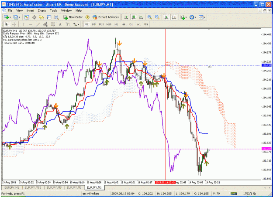
Task: Switch to MN monthly timeframe
Action: click(146, 24)
